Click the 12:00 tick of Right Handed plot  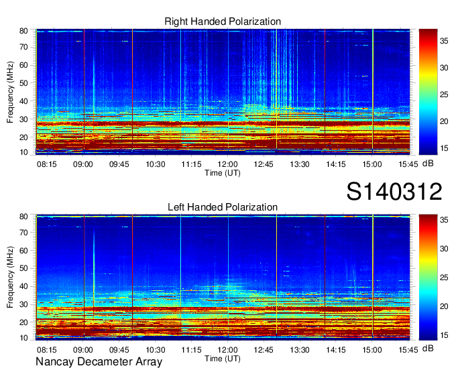tap(228, 164)
